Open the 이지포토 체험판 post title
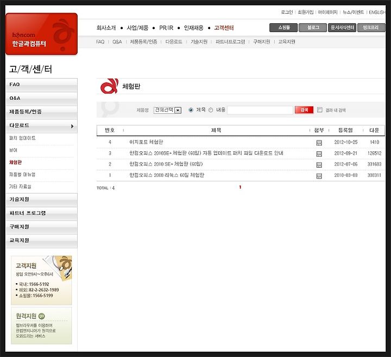 click(x=146, y=142)
